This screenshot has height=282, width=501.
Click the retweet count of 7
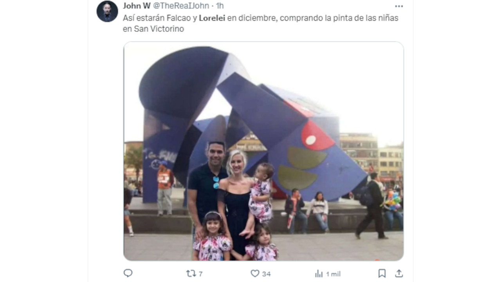(200, 274)
